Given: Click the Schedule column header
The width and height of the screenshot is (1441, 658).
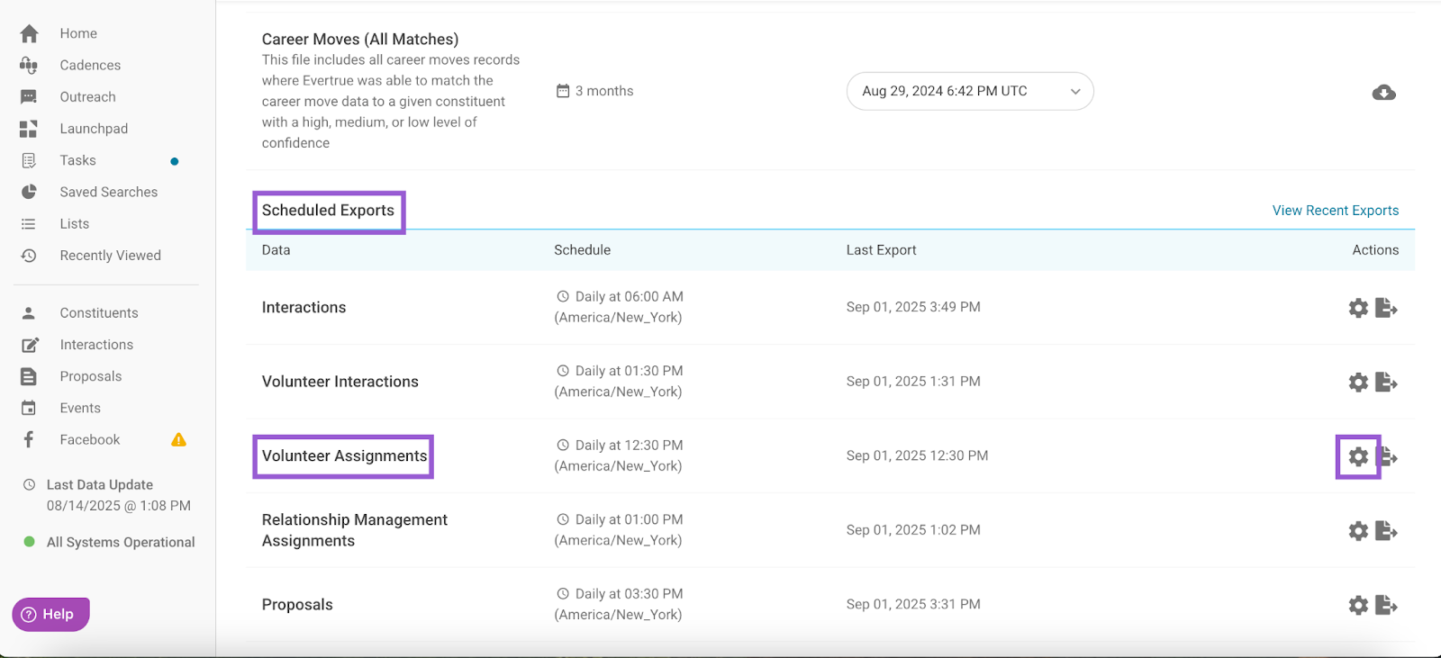Looking at the screenshot, I should [x=582, y=250].
